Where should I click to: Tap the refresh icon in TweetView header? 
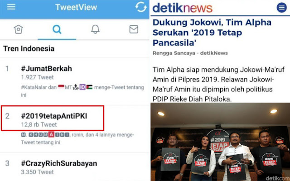(x=141, y=7)
